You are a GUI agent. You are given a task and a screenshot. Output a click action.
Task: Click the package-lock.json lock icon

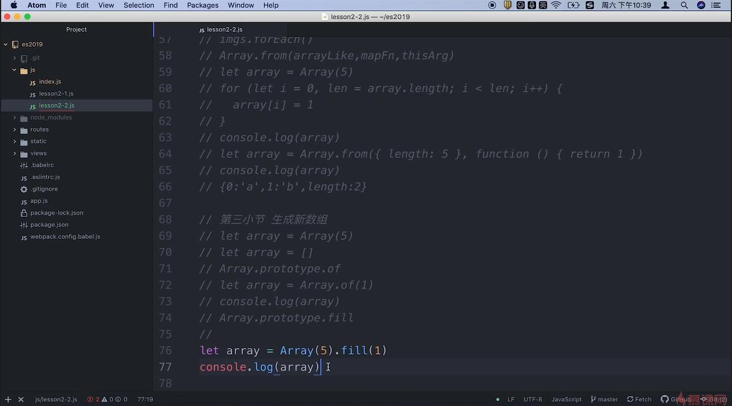(x=24, y=213)
